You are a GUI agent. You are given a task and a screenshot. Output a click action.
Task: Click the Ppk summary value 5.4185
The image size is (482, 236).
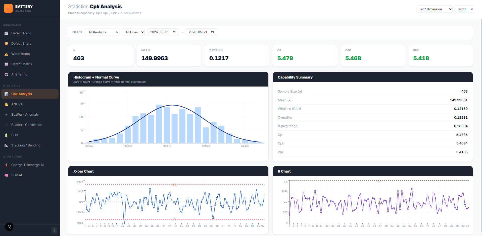[x=462, y=152]
